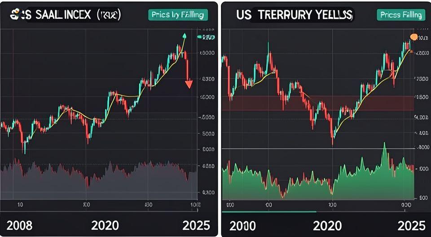Select the 2020 year label on the left chart
This screenshot has width=431, height=237.
tap(106, 224)
